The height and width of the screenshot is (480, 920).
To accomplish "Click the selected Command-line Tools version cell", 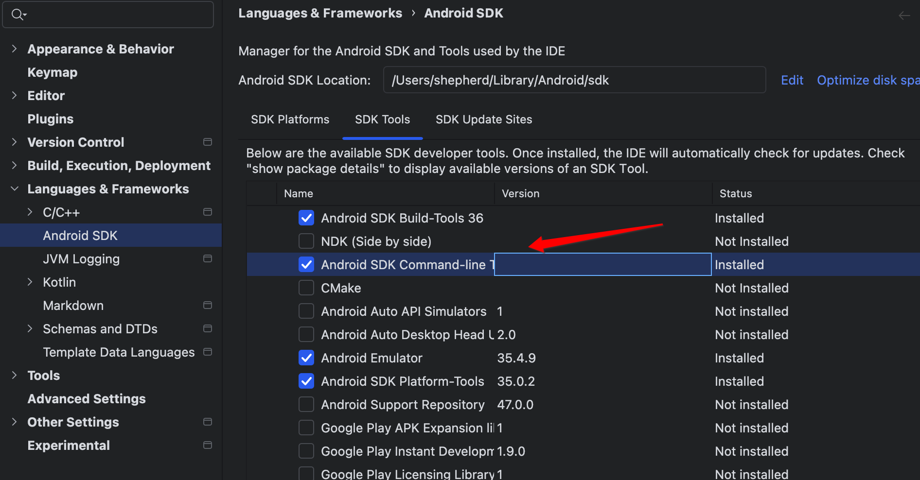I will [x=603, y=264].
